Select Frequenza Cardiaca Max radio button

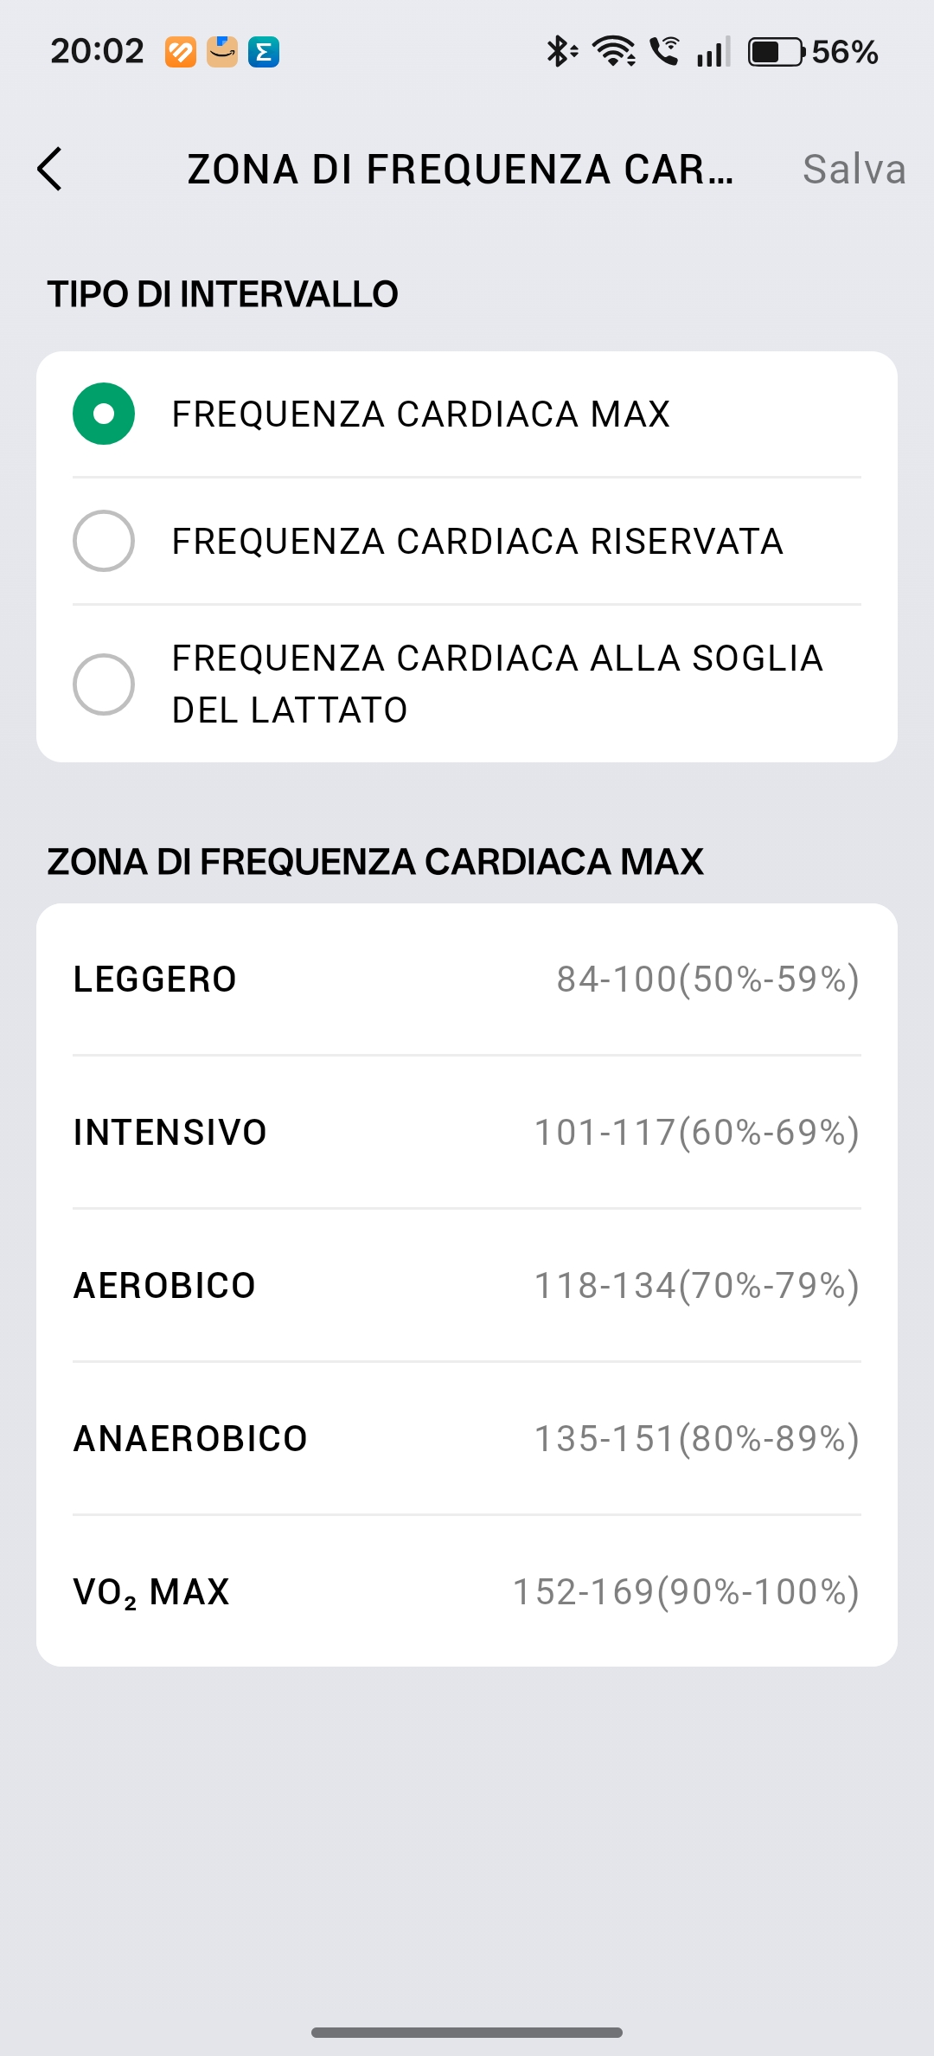[x=104, y=414]
